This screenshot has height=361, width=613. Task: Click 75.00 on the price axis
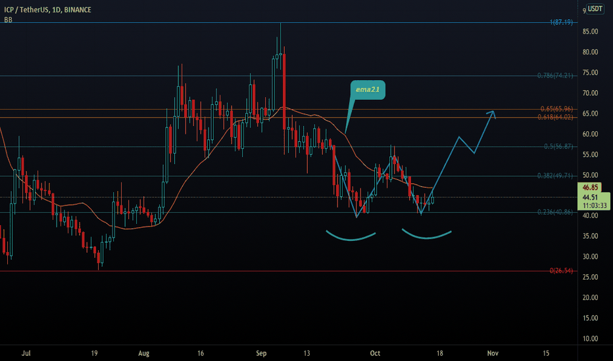click(x=590, y=73)
